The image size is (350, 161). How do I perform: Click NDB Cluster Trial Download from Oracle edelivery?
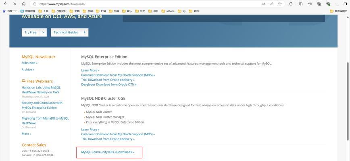pos(108,139)
